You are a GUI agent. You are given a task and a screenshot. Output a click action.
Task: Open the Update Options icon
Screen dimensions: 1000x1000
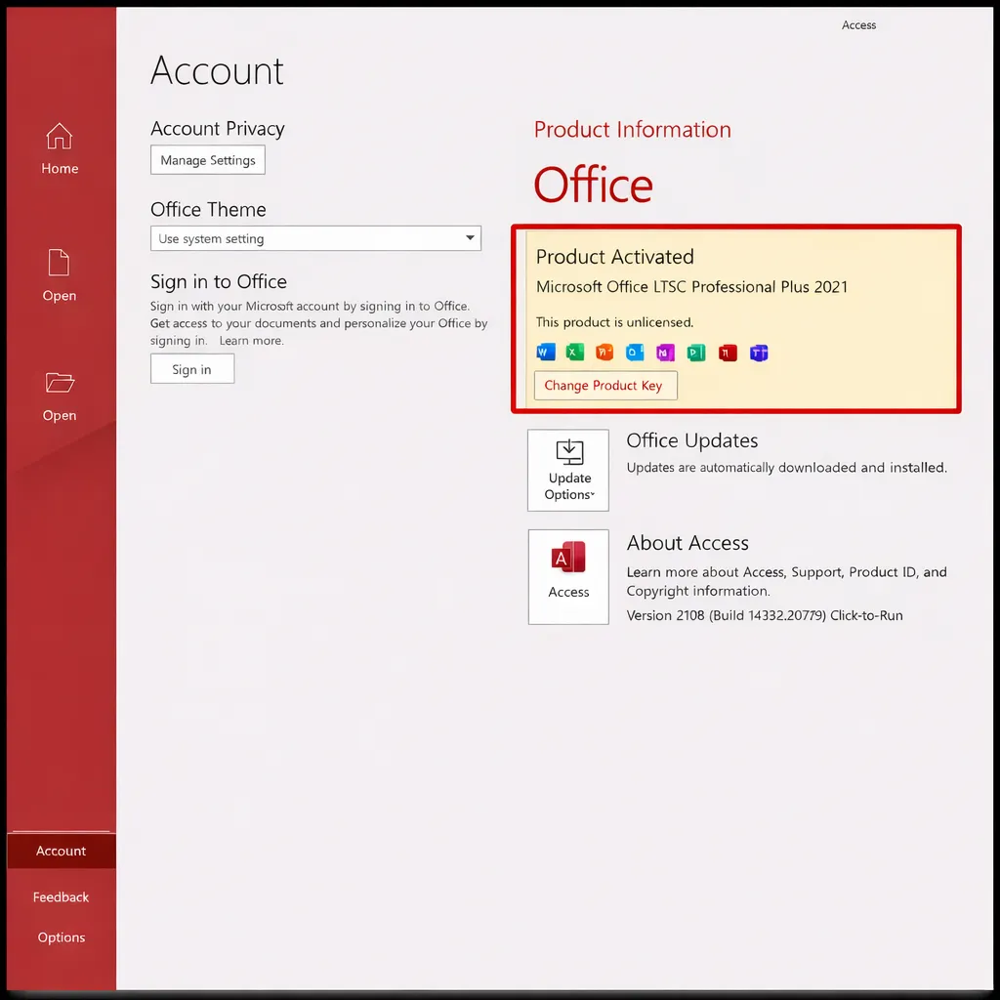(x=568, y=469)
